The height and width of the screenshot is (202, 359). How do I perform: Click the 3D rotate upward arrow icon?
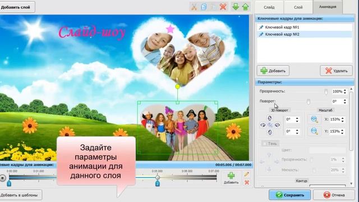click(270, 118)
